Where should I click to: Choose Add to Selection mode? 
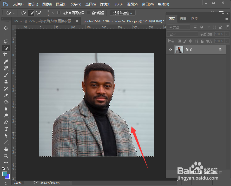(x=31, y=13)
